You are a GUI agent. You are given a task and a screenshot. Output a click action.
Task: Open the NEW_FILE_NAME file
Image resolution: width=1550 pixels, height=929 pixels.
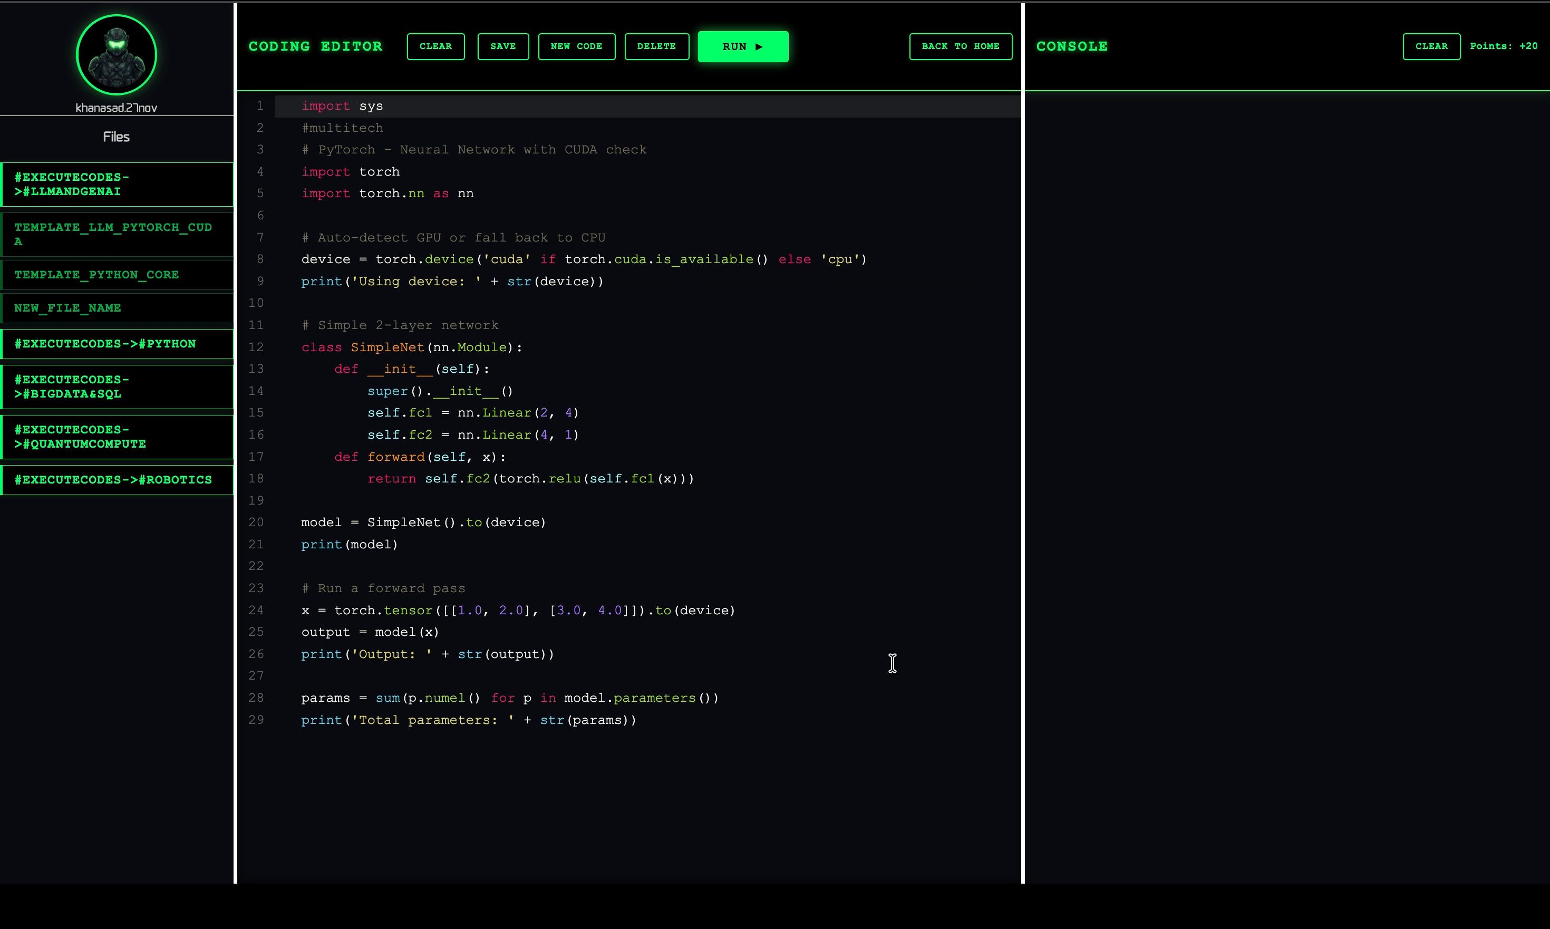tap(117, 308)
